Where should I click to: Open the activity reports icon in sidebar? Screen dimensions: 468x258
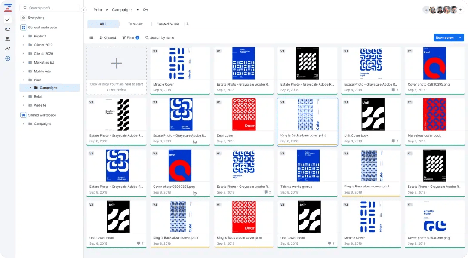click(x=7, y=48)
